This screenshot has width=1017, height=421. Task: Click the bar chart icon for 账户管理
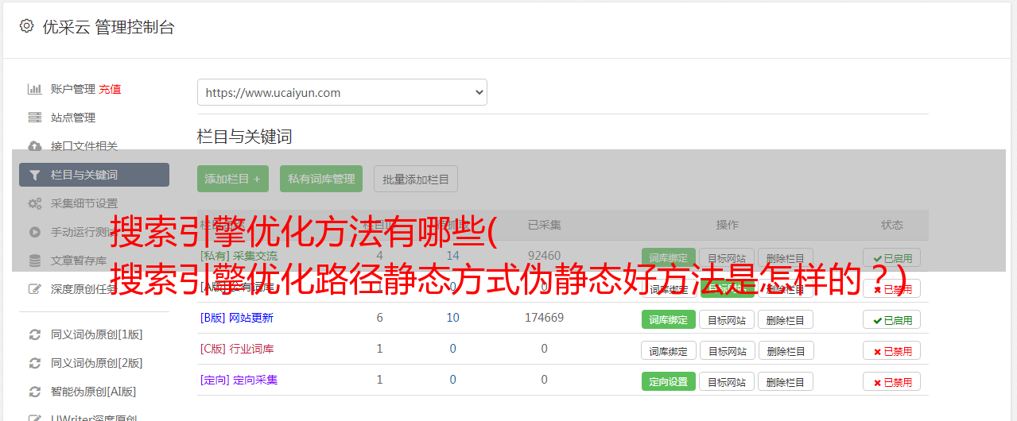pyautogui.click(x=34, y=89)
